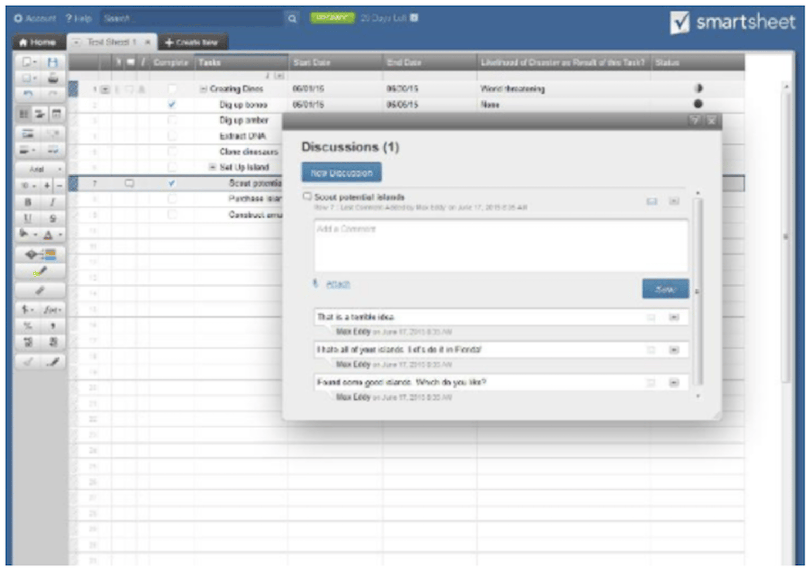Open the Print icon

(x=52, y=79)
